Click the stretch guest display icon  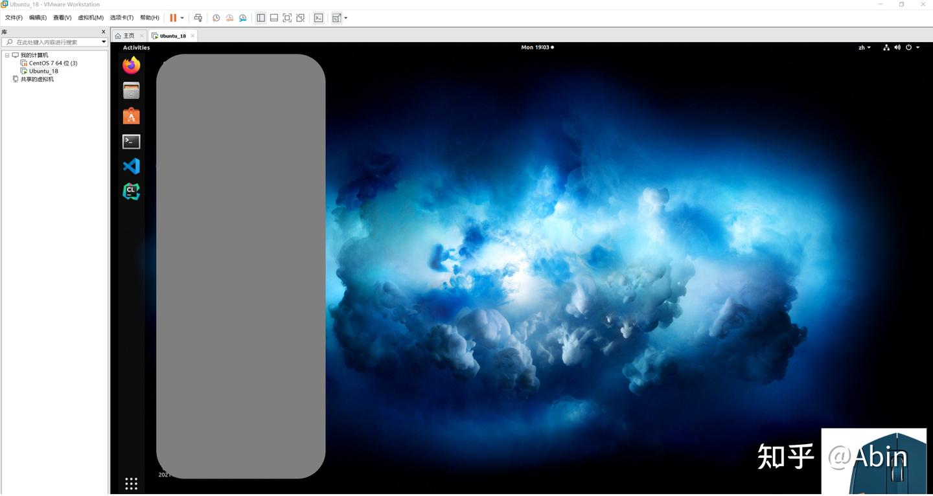click(336, 18)
